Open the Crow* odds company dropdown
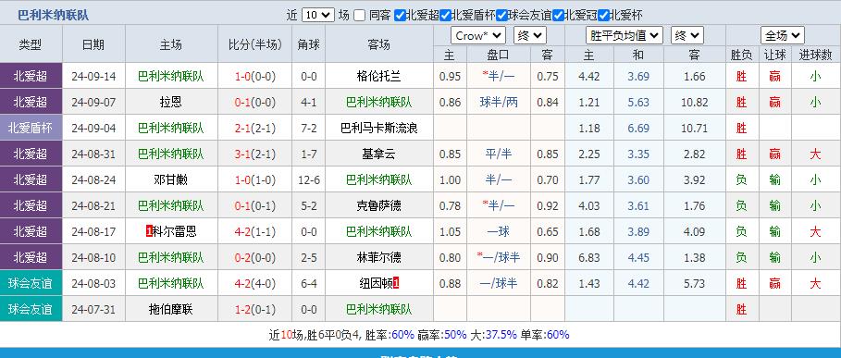Screen dimensions: 841x358 pyautogui.click(x=478, y=36)
